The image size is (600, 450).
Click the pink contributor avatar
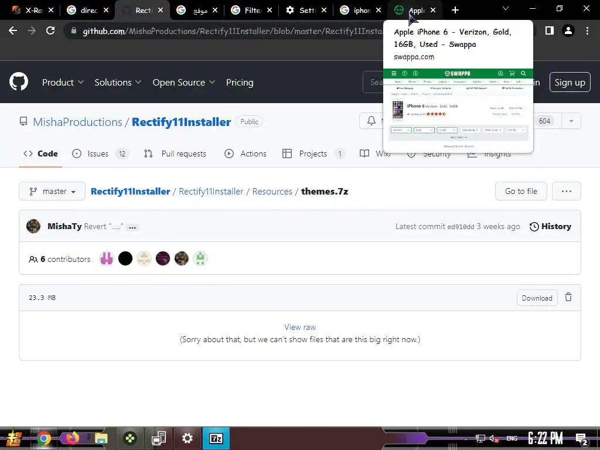click(107, 258)
